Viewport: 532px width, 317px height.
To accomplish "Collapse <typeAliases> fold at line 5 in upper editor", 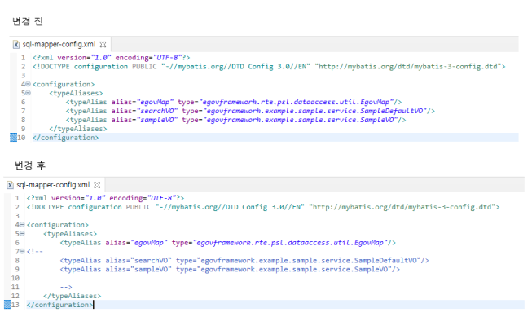I will point(29,93).
